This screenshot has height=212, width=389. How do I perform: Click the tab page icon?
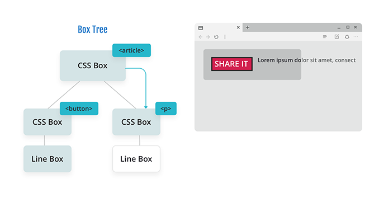[x=201, y=28]
